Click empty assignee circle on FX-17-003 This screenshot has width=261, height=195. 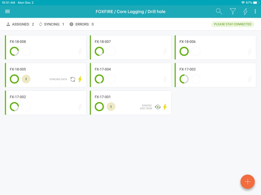point(196,79)
